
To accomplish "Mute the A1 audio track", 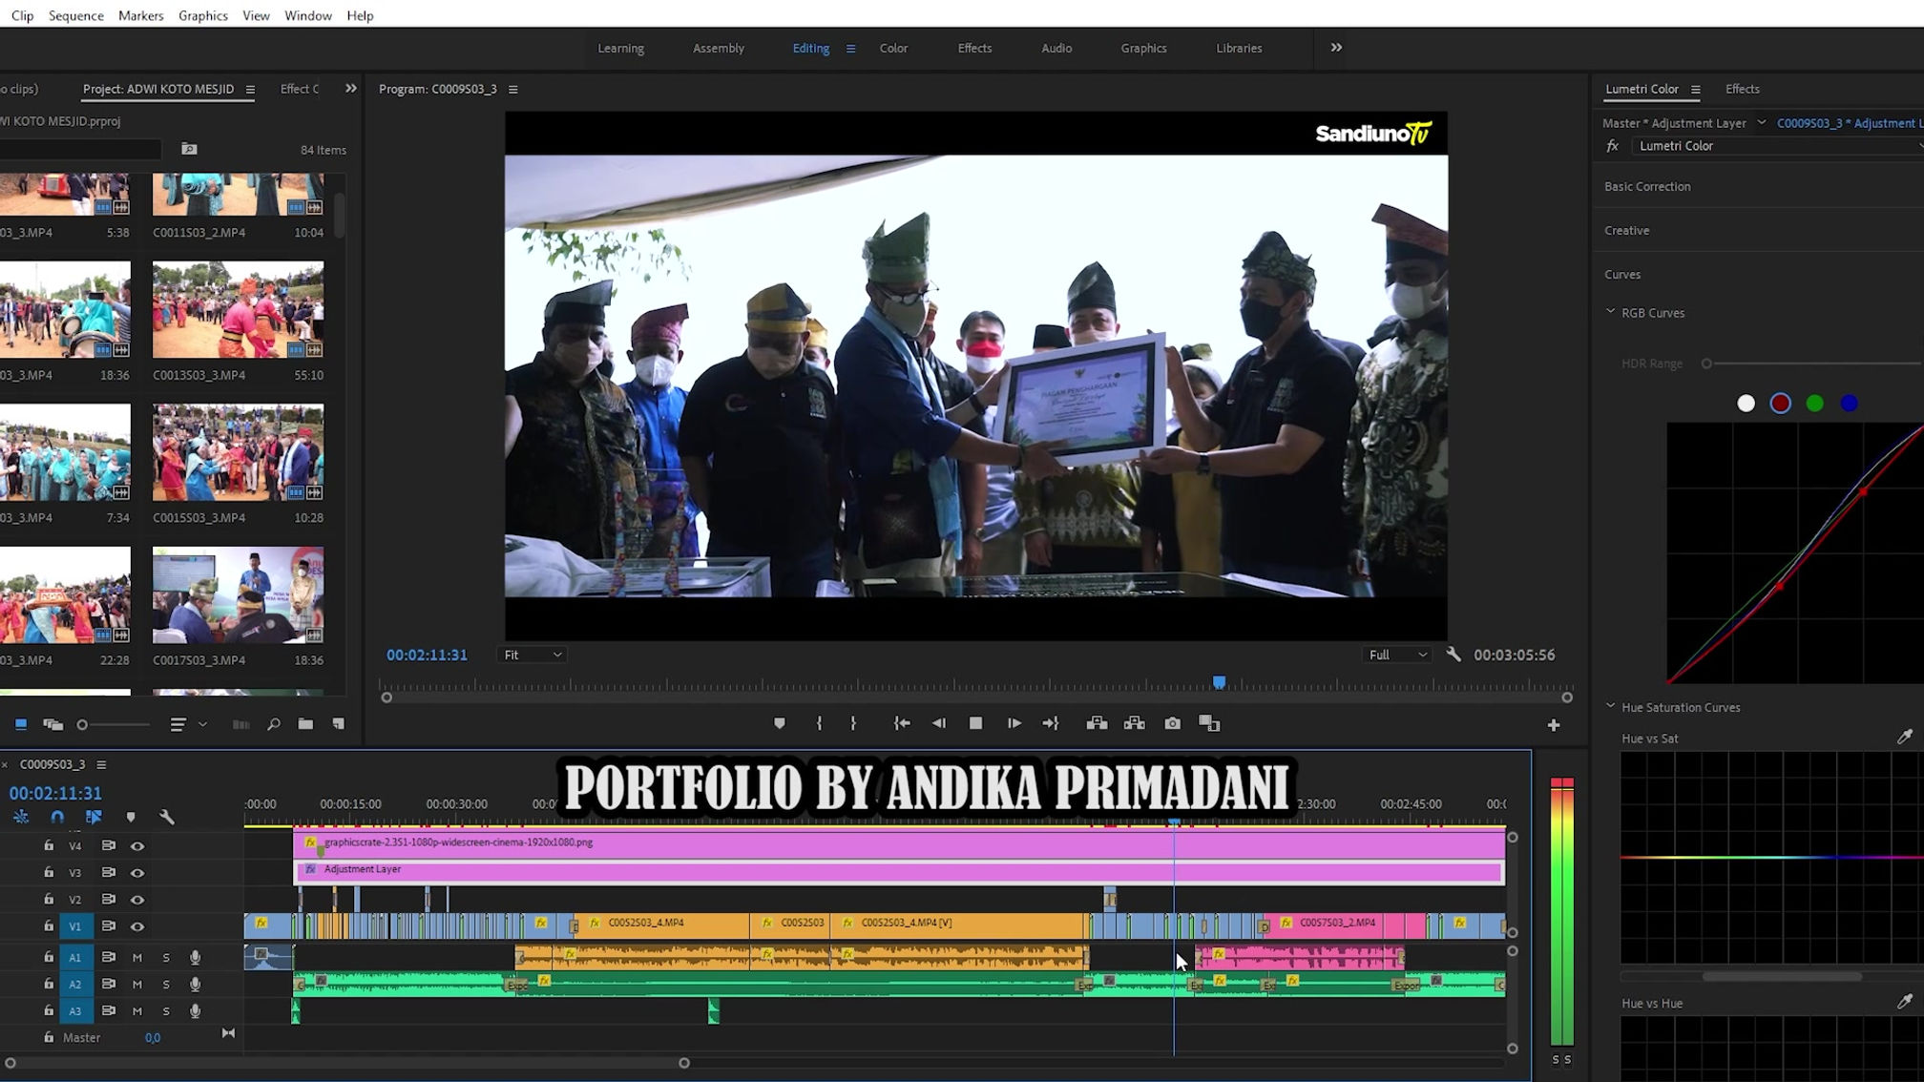I will (137, 957).
